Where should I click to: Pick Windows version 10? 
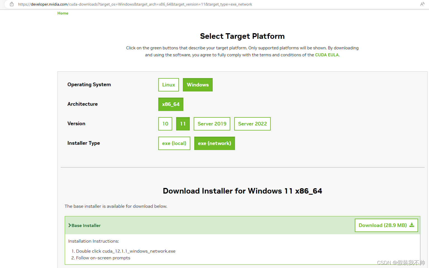tap(165, 124)
